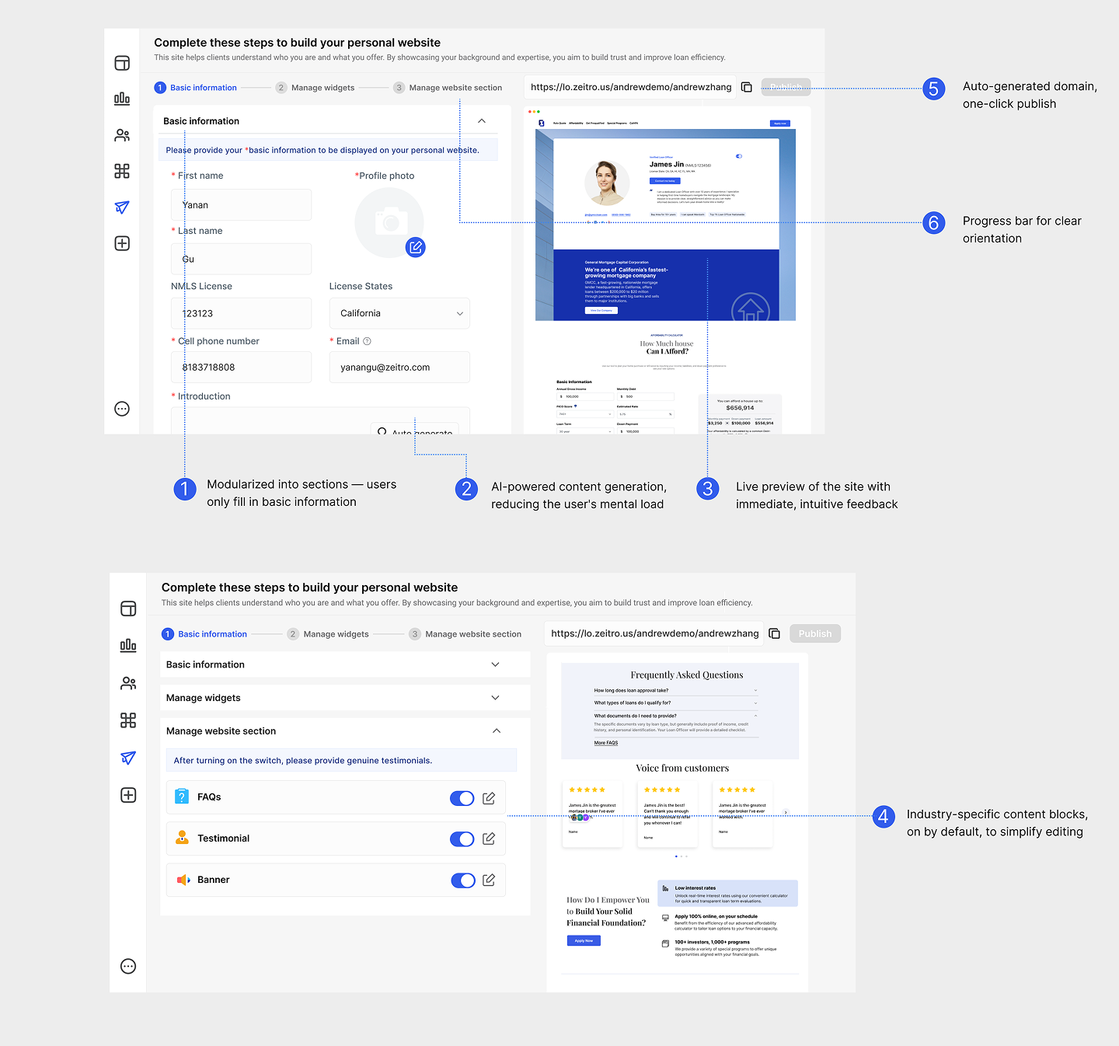Select the command-grid icon in the sidebar beside Manage website section
Viewport: 1119px width, 1046px height.
coord(128,720)
